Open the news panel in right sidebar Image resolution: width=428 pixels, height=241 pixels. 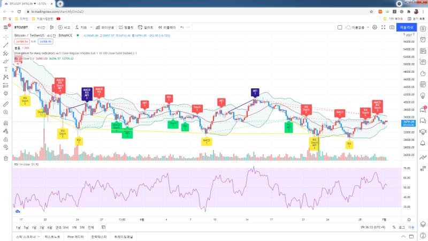pyautogui.click(x=423, y=51)
